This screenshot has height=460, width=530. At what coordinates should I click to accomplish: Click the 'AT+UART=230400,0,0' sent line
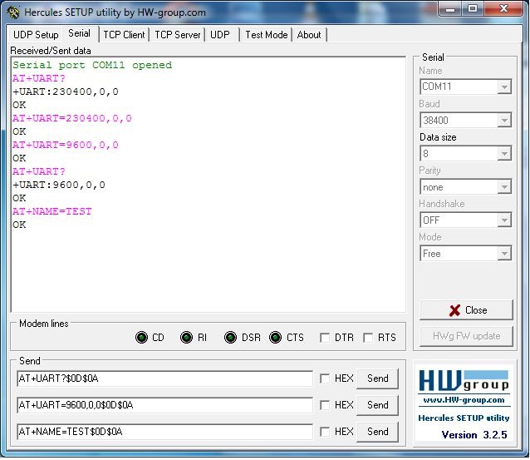pyautogui.click(x=72, y=118)
